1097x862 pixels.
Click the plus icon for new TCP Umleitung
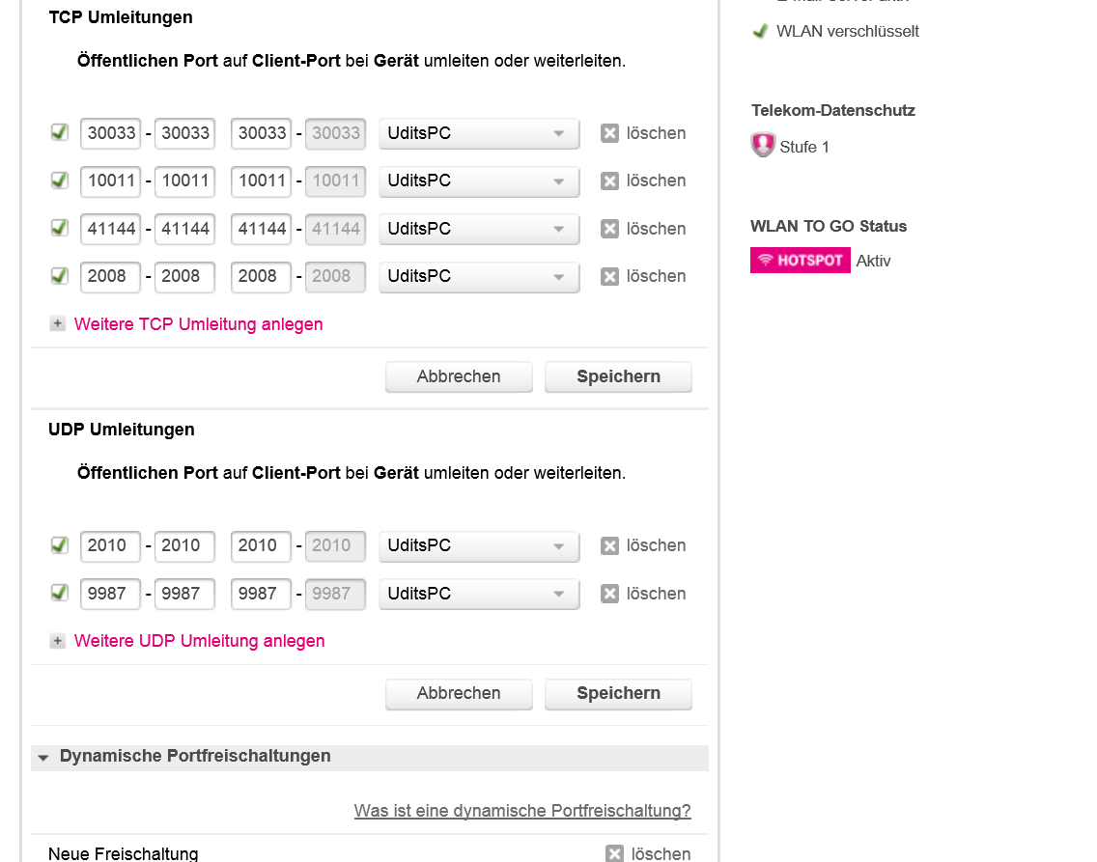click(x=57, y=323)
